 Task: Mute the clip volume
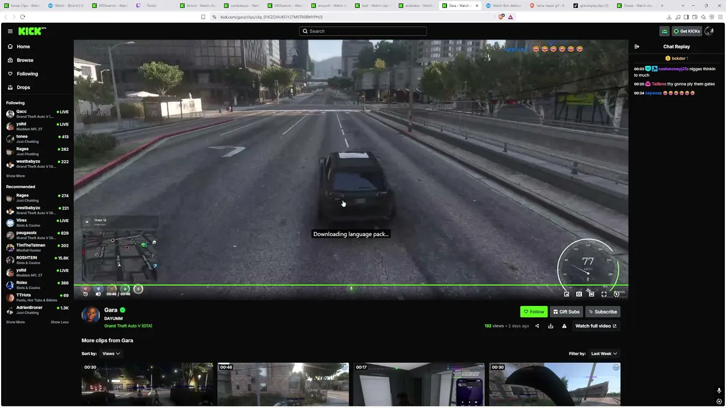point(98,294)
